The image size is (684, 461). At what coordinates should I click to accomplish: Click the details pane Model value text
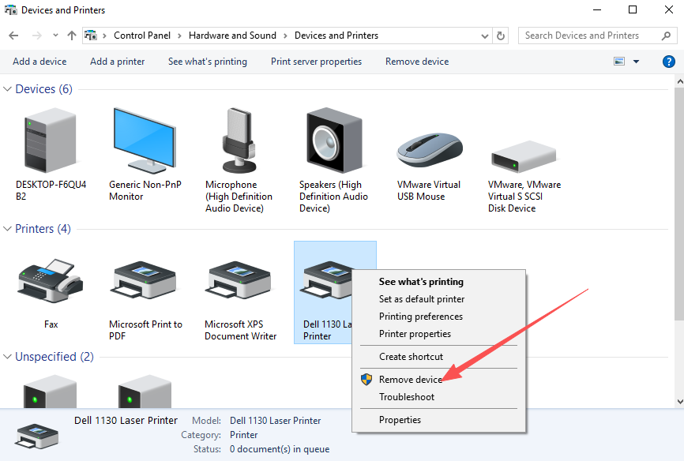coord(275,421)
